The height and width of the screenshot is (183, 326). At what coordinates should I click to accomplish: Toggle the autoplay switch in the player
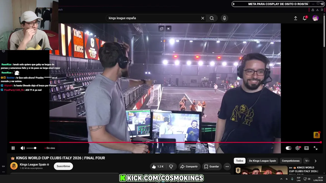pyautogui.click(x=288, y=148)
